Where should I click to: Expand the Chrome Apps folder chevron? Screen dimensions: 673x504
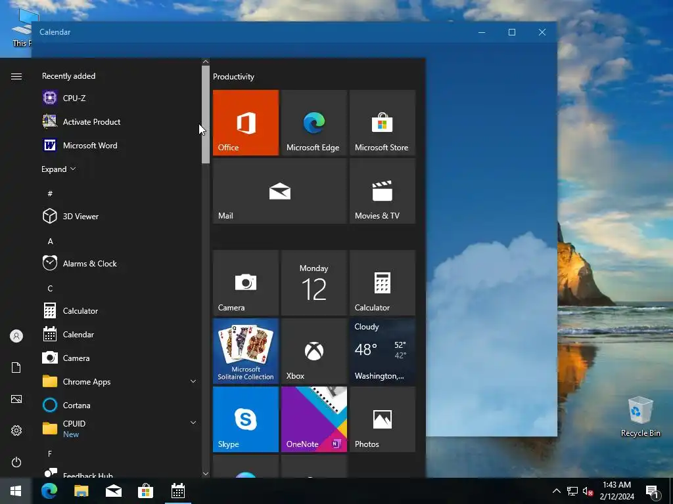point(193,381)
